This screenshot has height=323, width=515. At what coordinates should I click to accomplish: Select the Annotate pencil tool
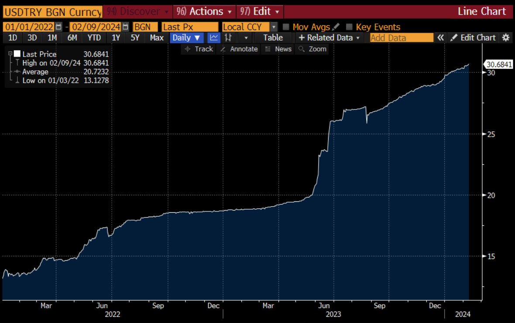pyautogui.click(x=239, y=49)
